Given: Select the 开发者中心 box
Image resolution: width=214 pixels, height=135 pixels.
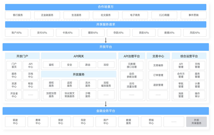Looking at the screenshot, I should tap(14, 95).
